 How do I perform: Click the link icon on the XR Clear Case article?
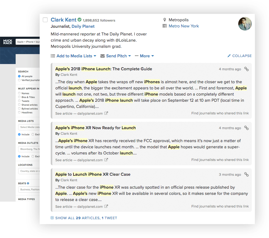click(x=246, y=174)
